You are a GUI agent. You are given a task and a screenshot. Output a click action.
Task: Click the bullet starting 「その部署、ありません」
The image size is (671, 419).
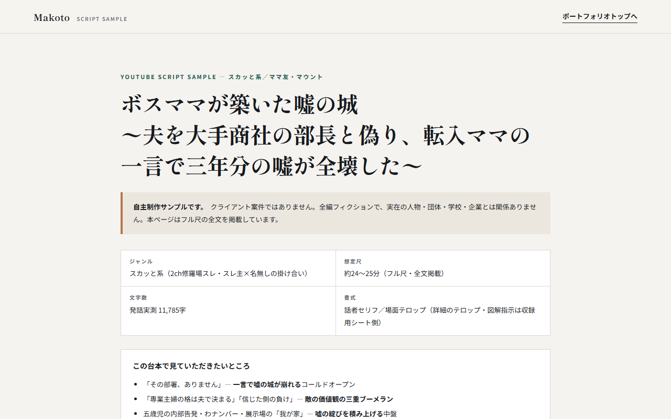tap(250, 384)
